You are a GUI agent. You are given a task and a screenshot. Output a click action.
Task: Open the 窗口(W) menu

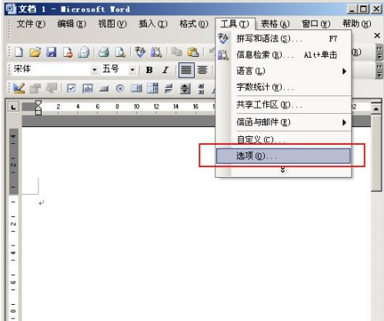tap(316, 24)
